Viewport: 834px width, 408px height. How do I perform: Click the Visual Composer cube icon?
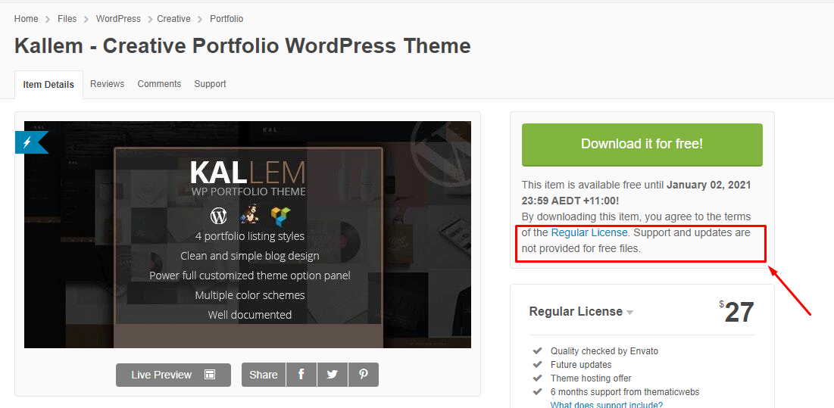tap(281, 216)
